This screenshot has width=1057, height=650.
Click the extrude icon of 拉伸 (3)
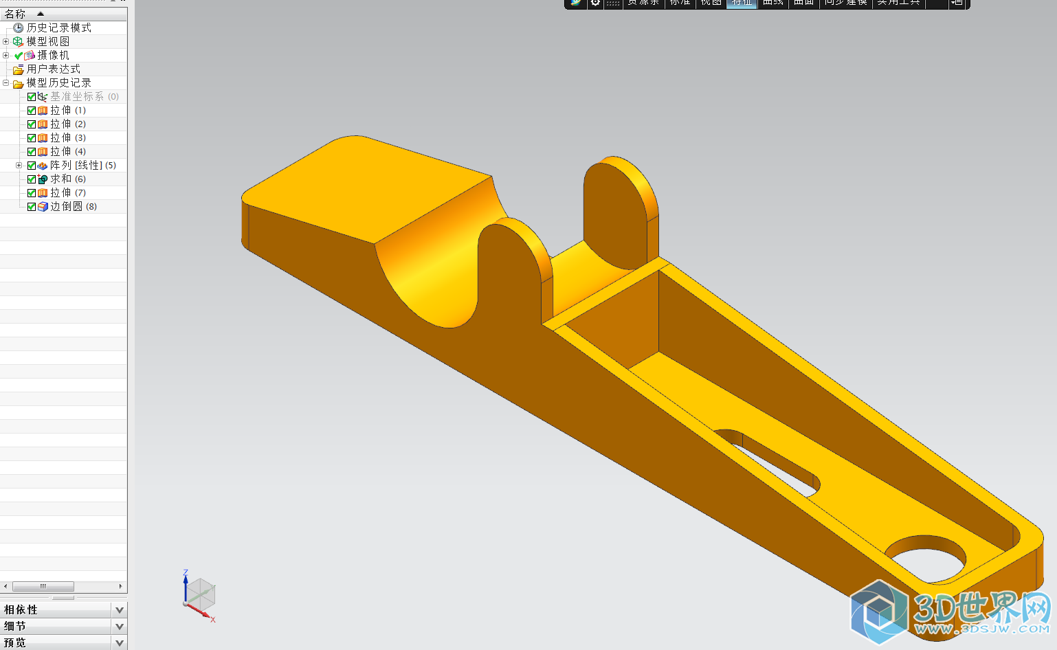(43, 138)
